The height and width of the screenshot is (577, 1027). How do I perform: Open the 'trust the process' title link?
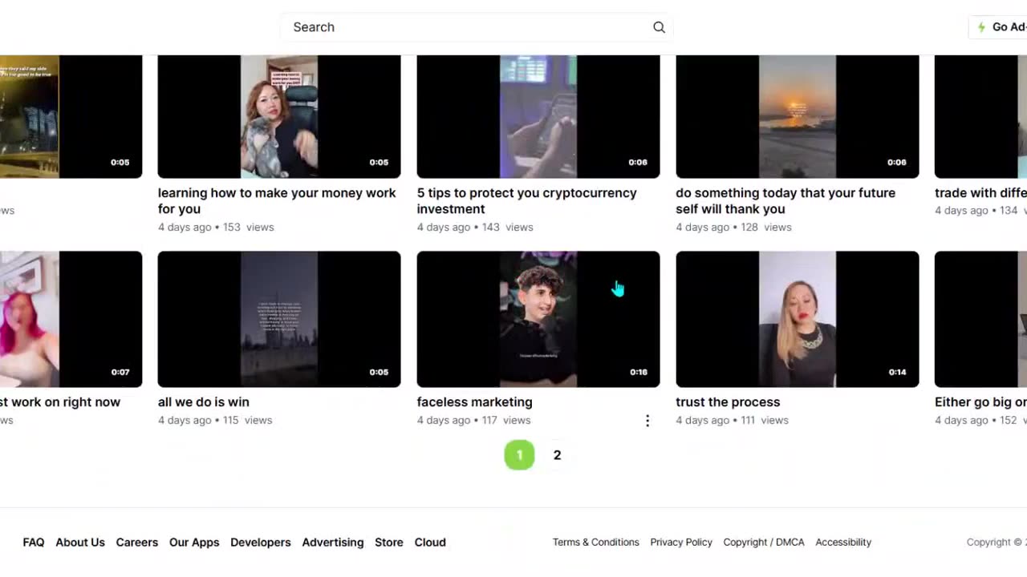(728, 402)
